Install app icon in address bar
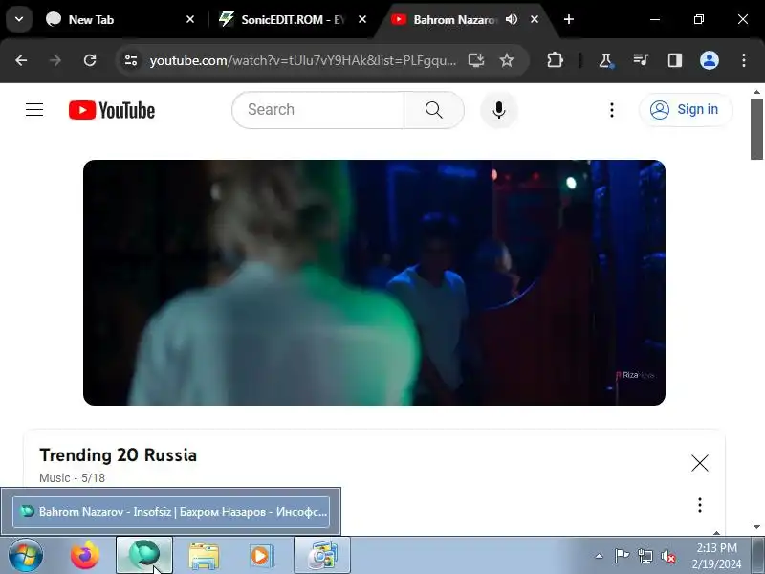This screenshot has width=765, height=574. (x=476, y=60)
